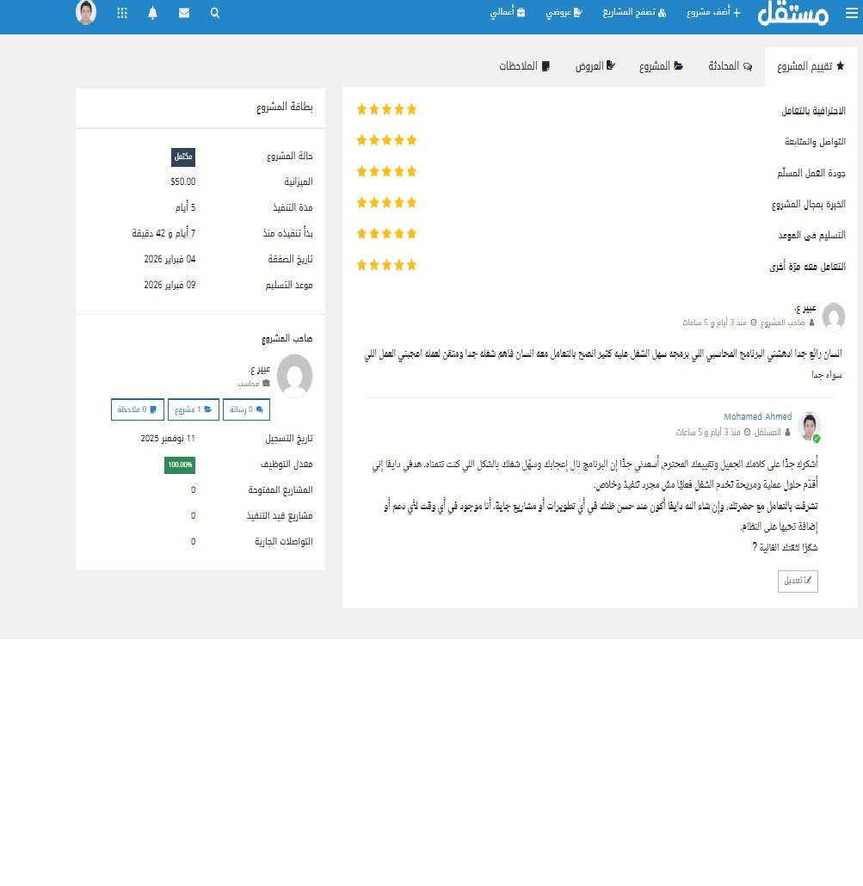Click the 100.00% hiring rate badge
863x886 pixels.
click(x=180, y=465)
